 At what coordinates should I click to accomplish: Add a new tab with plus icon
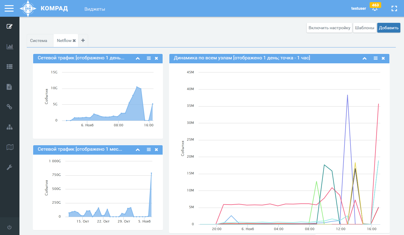pos(83,40)
